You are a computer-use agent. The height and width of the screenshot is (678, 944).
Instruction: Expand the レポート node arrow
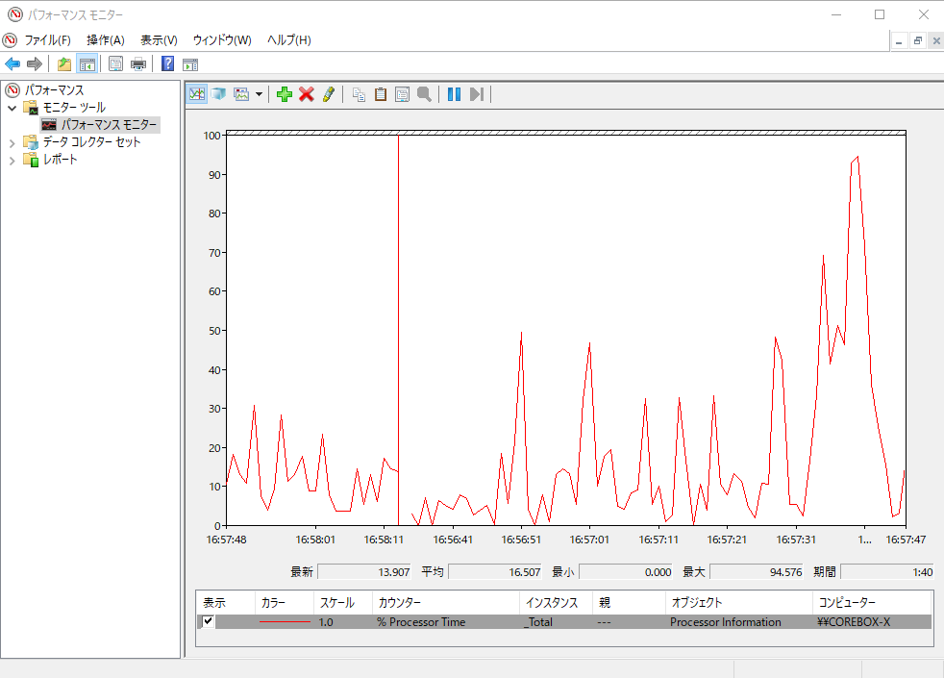click(12, 161)
